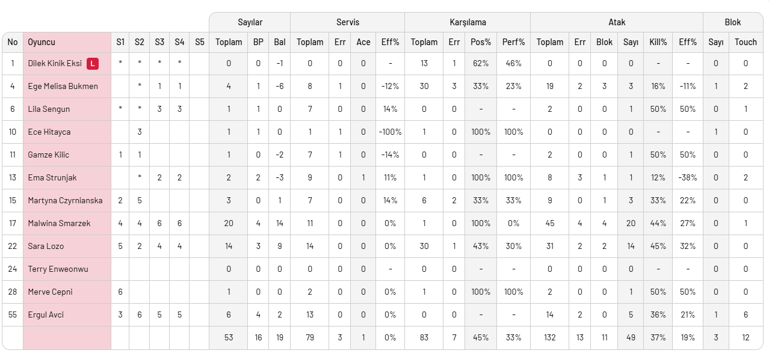Select the Blok group header

coord(733,22)
